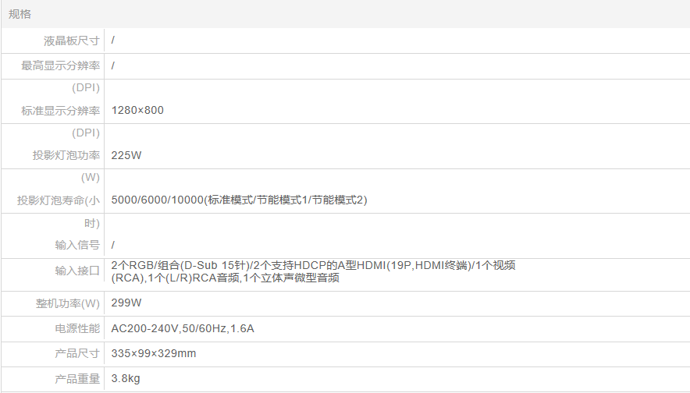Select the 电源性能 label
The image size is (690, 393).
77,328
